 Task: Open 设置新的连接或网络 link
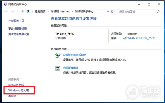pos(75,55)
